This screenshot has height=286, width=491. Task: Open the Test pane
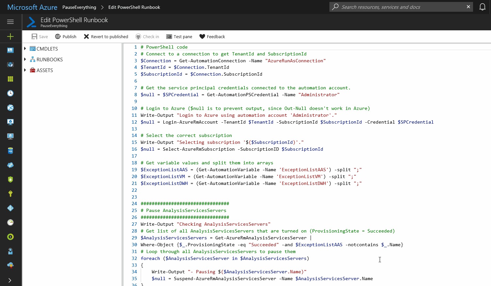click(x=179, y=37)
